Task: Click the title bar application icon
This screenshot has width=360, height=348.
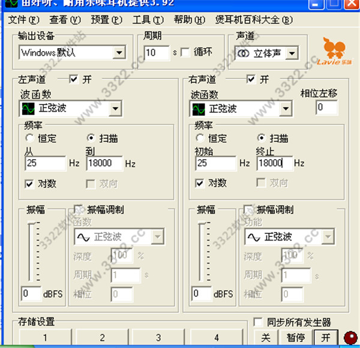Action: click(11, 3)
